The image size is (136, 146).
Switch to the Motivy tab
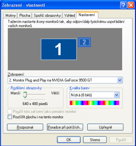[11, 15]
